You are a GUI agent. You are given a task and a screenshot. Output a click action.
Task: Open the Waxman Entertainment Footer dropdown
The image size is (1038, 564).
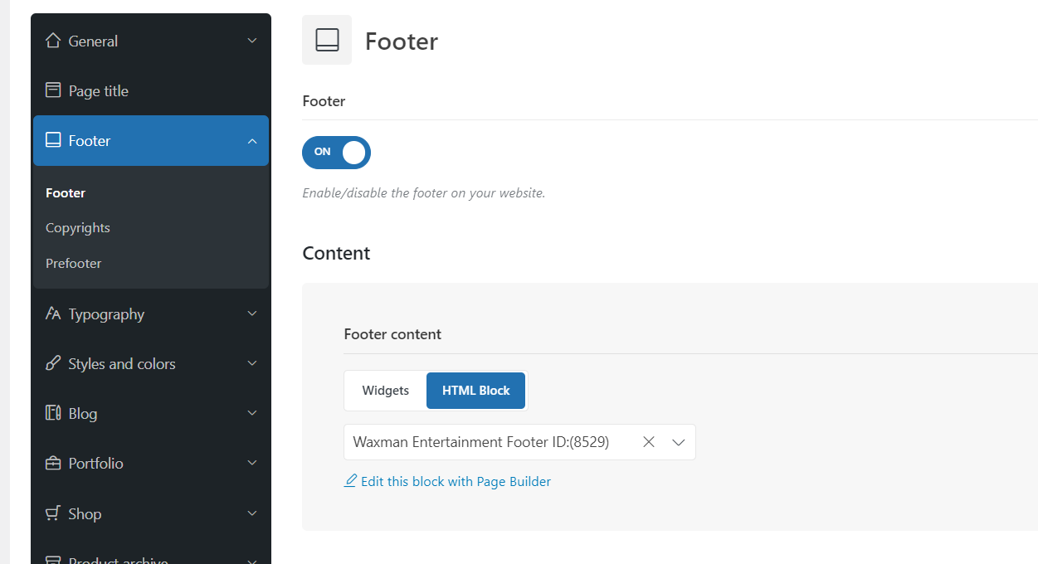pyautogui.click(x=678, y=442)
